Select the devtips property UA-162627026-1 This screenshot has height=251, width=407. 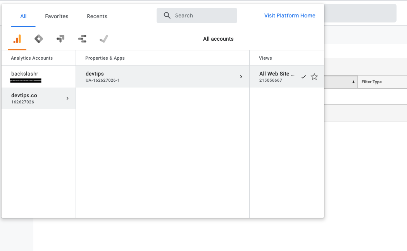coord(162,77)
